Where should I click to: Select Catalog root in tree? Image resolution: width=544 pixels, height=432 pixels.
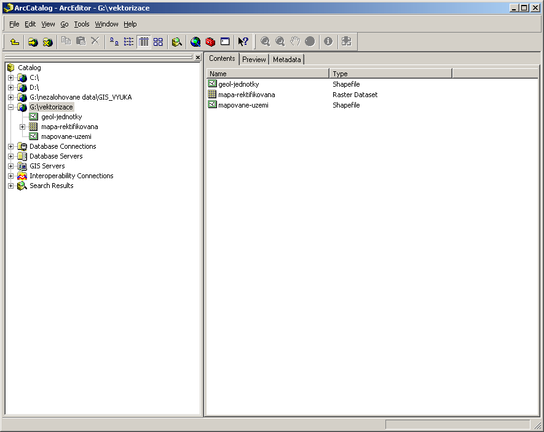click(30, 68)
